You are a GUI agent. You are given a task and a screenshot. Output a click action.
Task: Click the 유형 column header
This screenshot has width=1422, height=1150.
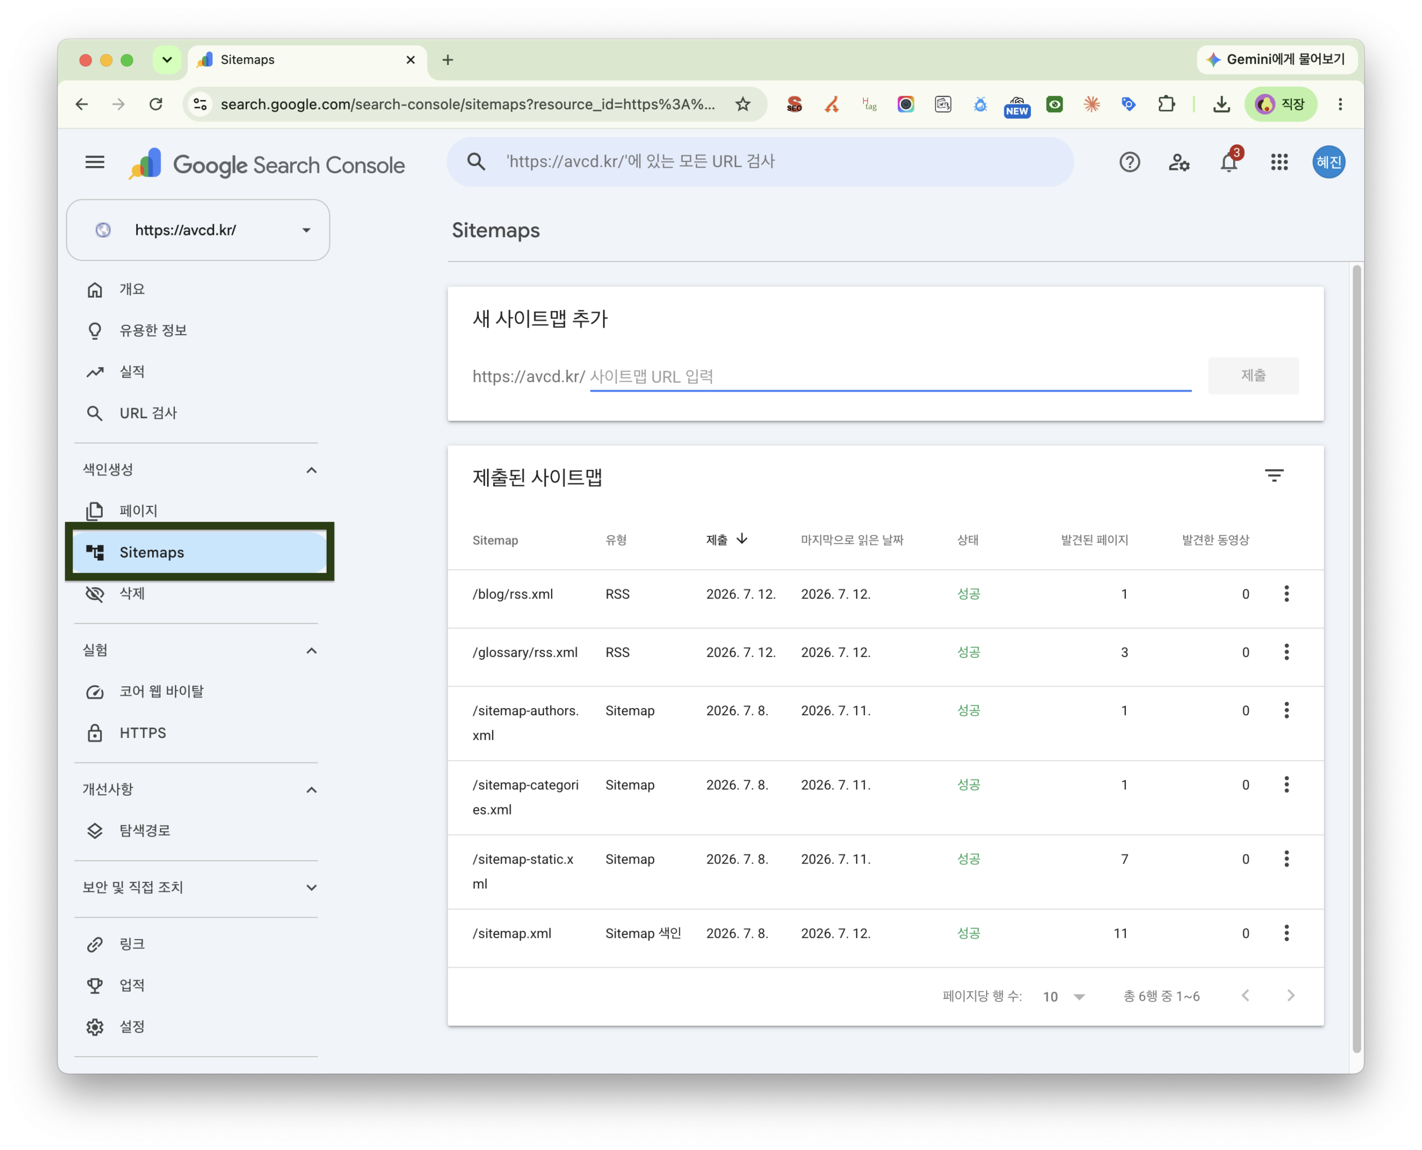click(x=616, y=540)
